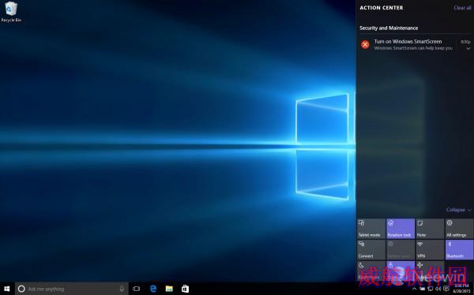Screen dimensions: 474x295
Task: Launch Microsoft Edge from the taskbar
Action: point(153,289)
